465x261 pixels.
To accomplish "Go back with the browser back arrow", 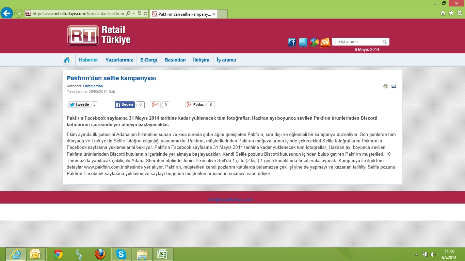I will (x=7, y=13).
